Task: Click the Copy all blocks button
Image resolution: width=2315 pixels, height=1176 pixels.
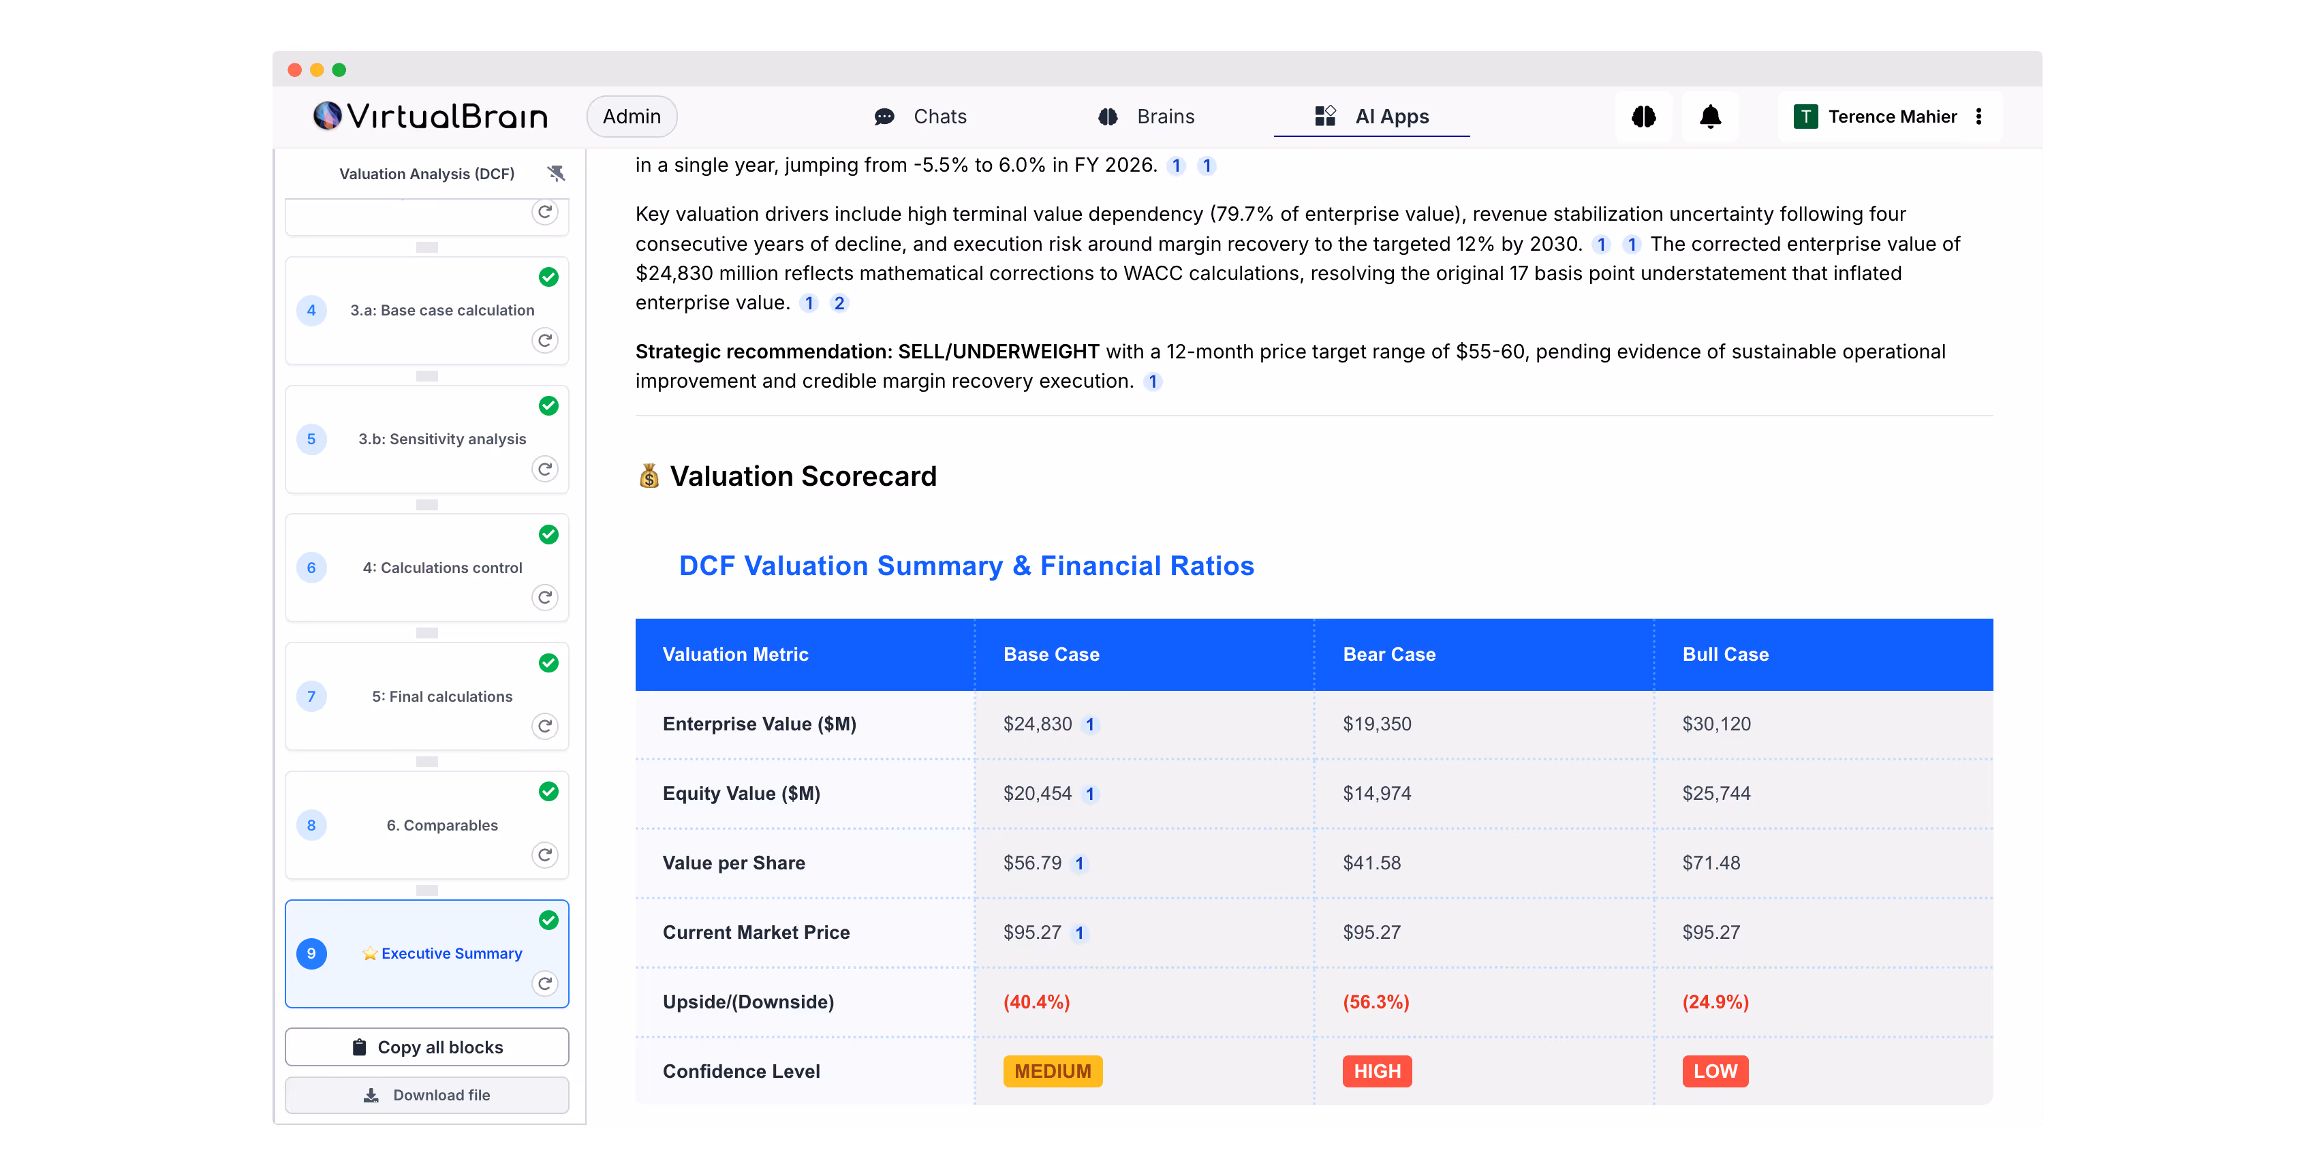Action: tap(427, 1047)
